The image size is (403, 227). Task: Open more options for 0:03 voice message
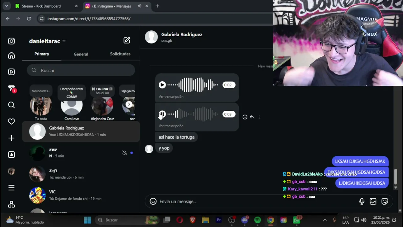pos(259,117)
